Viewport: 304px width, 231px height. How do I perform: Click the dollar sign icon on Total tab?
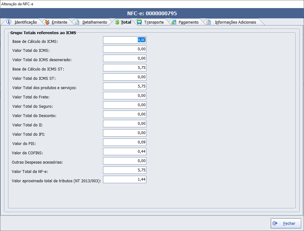coord(117,22)
